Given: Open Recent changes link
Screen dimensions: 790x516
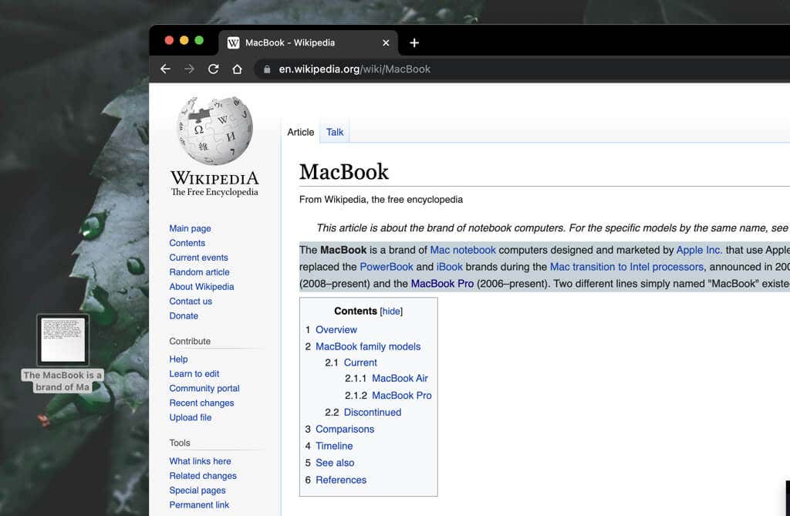Looking at the screenshot, I should click(x=201, y=403).
